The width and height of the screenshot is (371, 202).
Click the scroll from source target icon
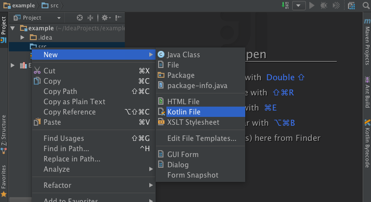(80, 18)
